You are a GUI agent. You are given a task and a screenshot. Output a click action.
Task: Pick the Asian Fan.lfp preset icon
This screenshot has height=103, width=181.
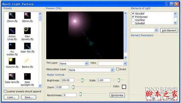(27, 46)
